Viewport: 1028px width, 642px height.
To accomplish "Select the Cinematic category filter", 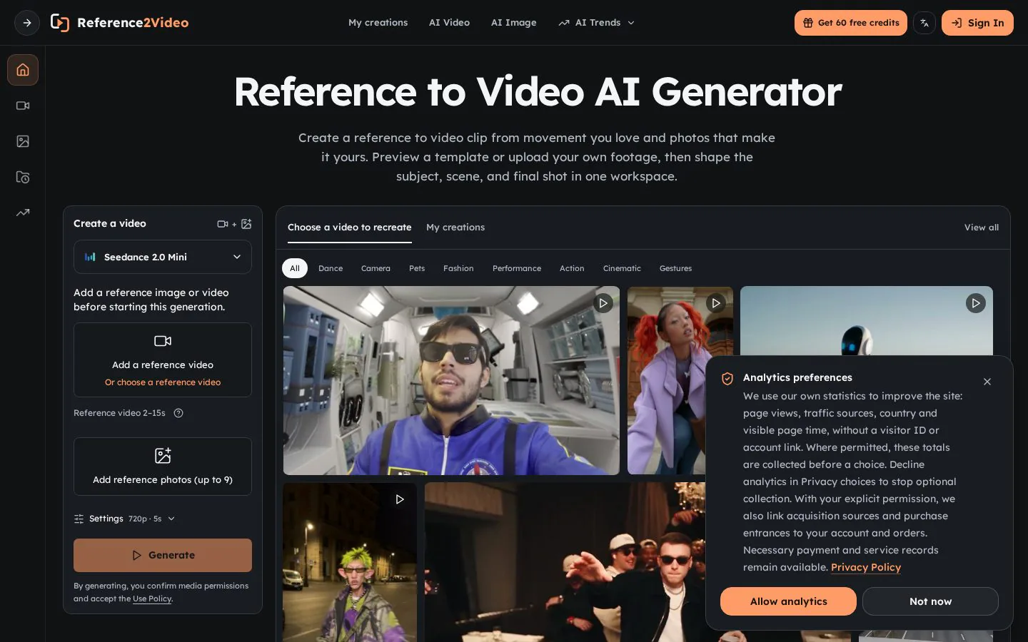I will (622, 268).
